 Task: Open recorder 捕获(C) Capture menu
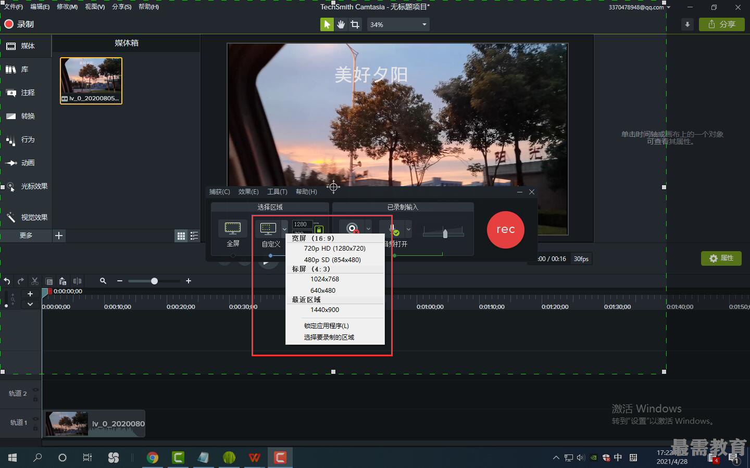[x=220, y=192]
